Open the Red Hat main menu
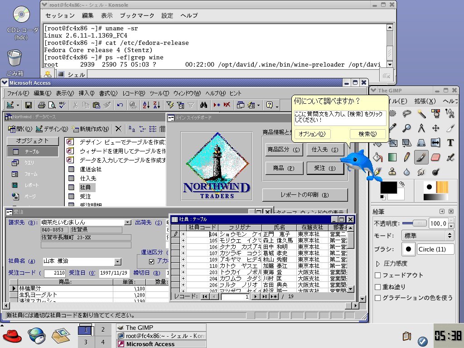Image resolution: width=464 pixels, height=348 pixels. 12,336
